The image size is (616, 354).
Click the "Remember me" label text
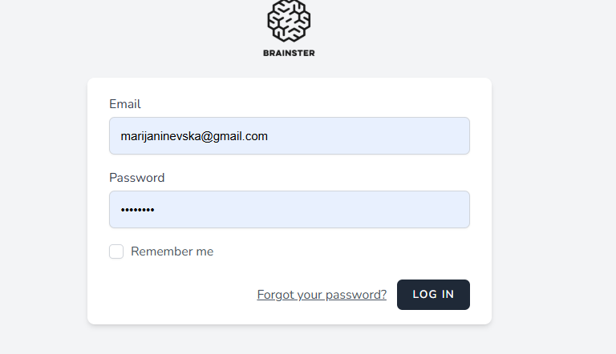pos(172,251)
